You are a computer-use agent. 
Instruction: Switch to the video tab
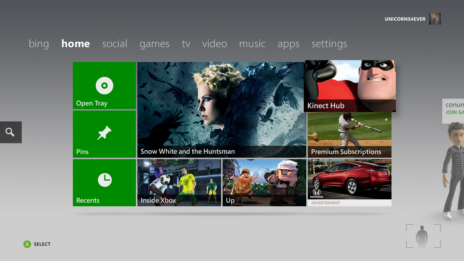coord(215,44)
